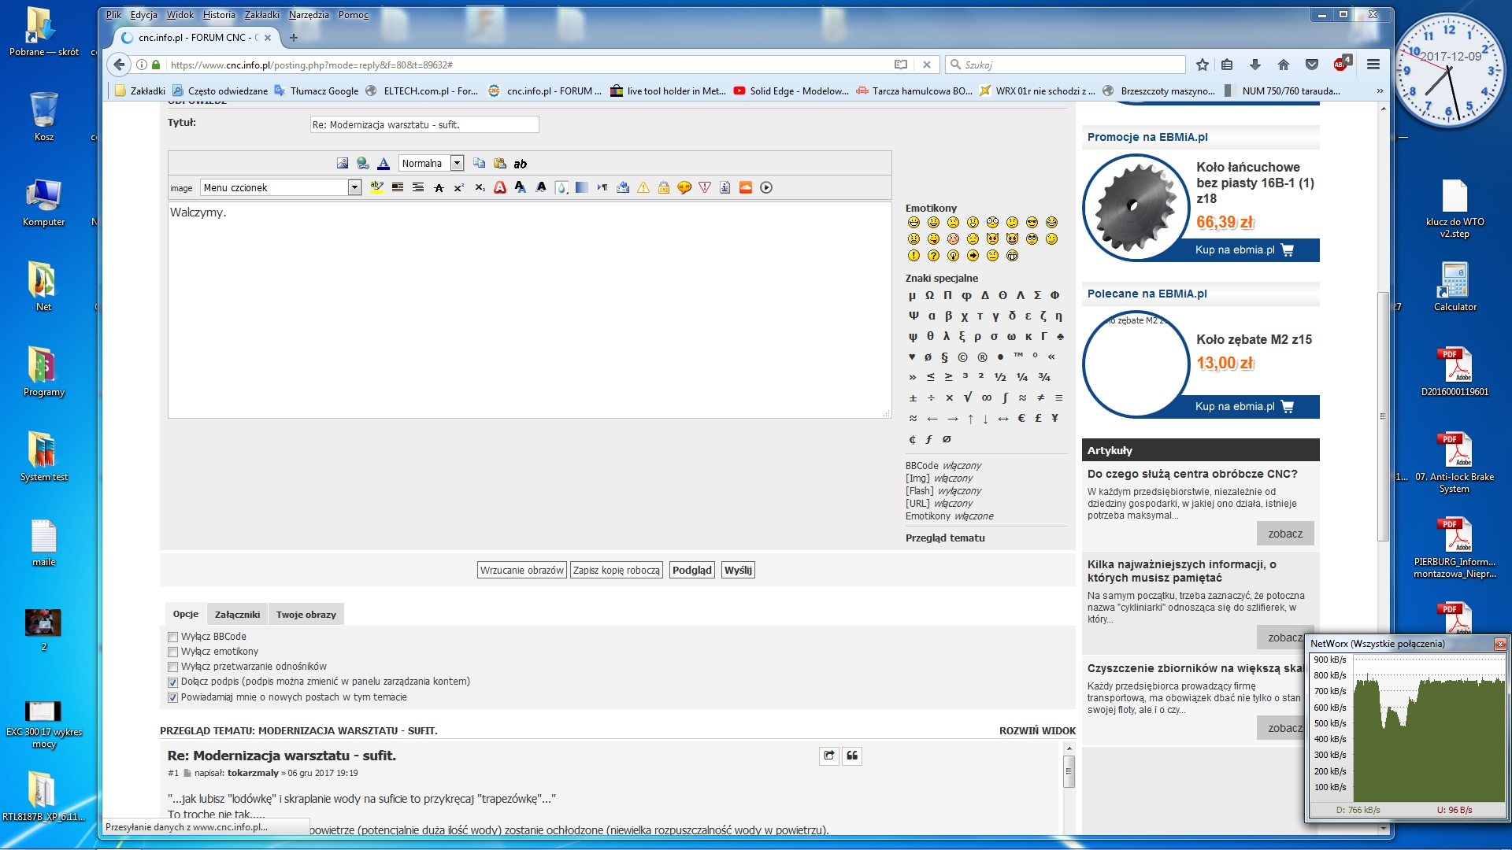Open reader view icon in the address bar
The image size is (1512, 850).
click(901, 65)
